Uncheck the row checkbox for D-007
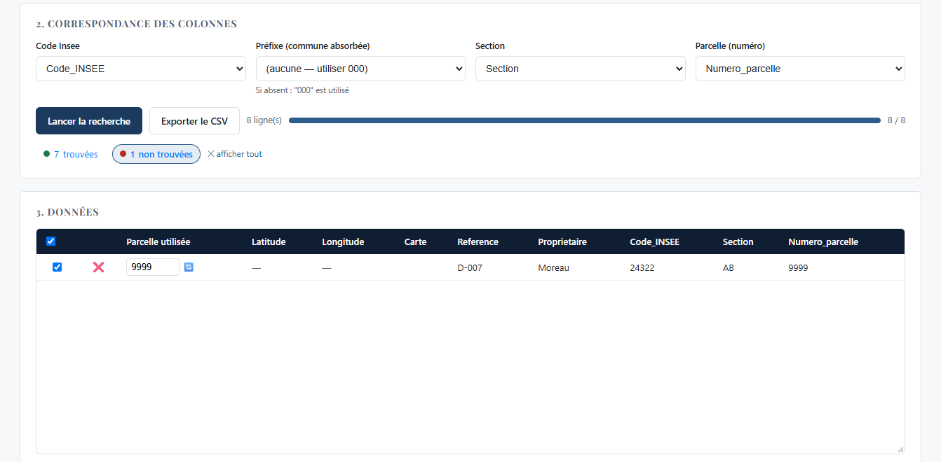The width and height of the screenshot is (941, 462). click(57, 267)
